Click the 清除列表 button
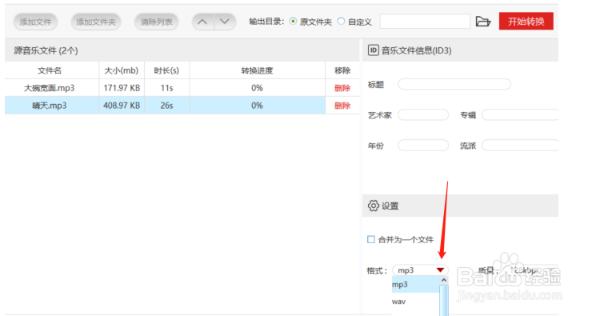 (x=156, y=22)
